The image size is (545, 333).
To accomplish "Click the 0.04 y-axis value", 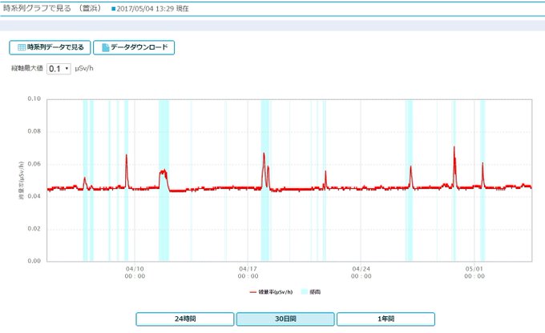I will click(34, 196).
